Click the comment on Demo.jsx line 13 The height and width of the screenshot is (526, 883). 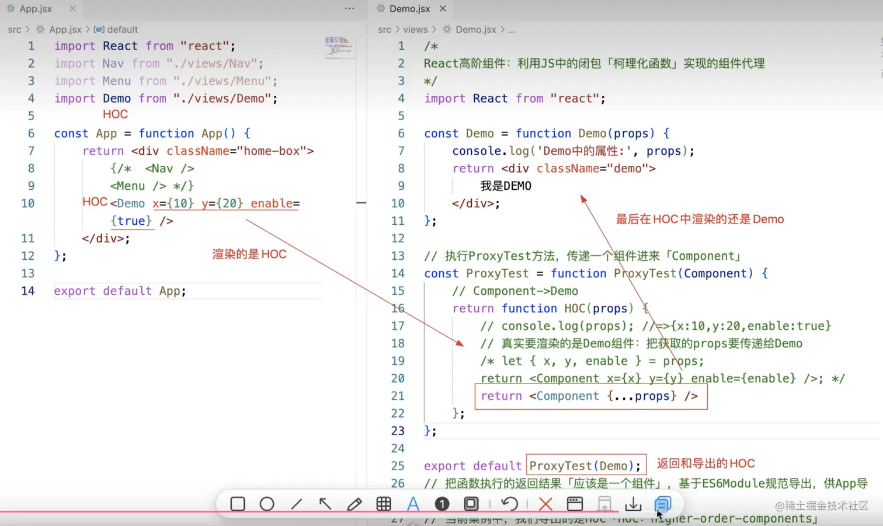tap(583, 256)
